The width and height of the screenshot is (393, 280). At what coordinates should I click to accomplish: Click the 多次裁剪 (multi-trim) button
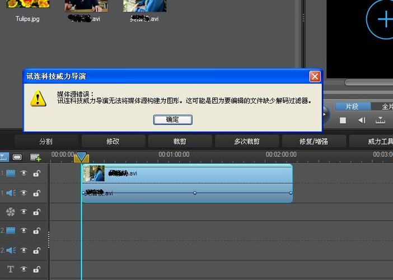pos(247,142)
